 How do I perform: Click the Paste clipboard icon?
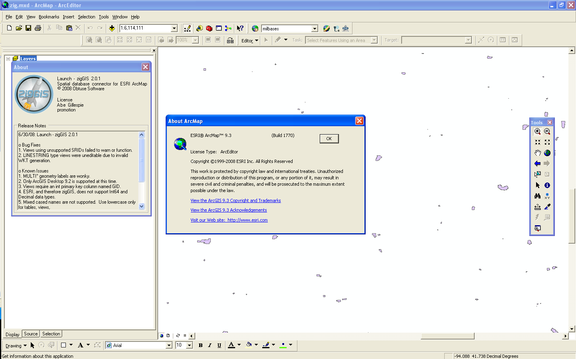point(69,28)
